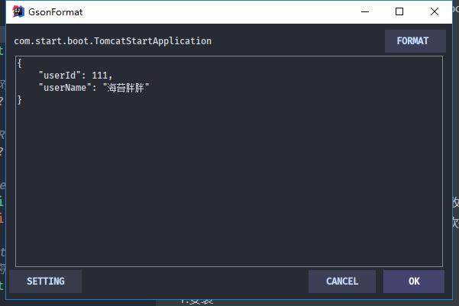
Task: Click the GsonFormat app icon in title bar
Action: coord(18,11)
